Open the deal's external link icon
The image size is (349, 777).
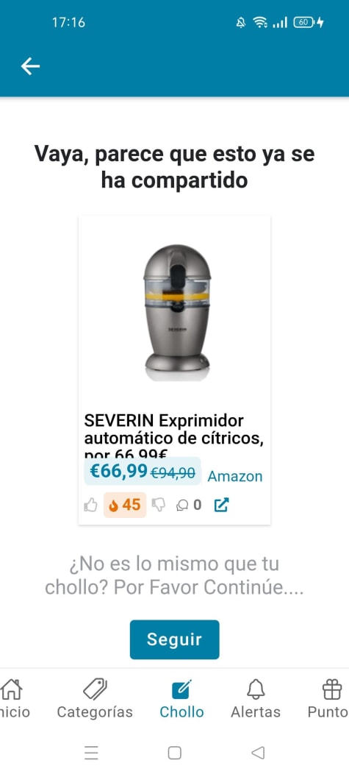coord(221,505)
